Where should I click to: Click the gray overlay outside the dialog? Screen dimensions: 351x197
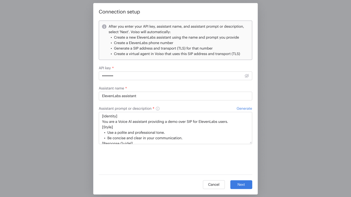pos(41,99)
